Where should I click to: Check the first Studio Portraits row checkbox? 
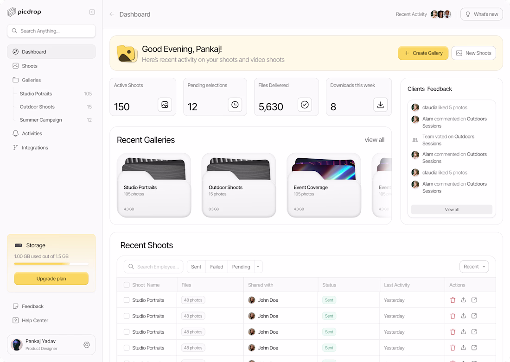[127, 300]
